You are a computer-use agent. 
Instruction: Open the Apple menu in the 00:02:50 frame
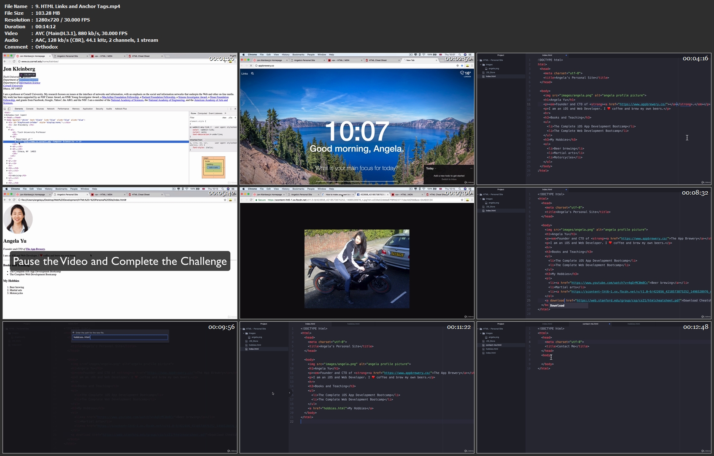click(x=243, y=54)
